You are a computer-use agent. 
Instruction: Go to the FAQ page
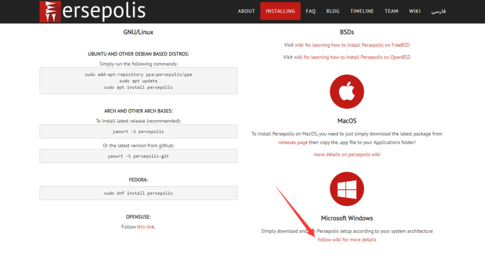311,11
